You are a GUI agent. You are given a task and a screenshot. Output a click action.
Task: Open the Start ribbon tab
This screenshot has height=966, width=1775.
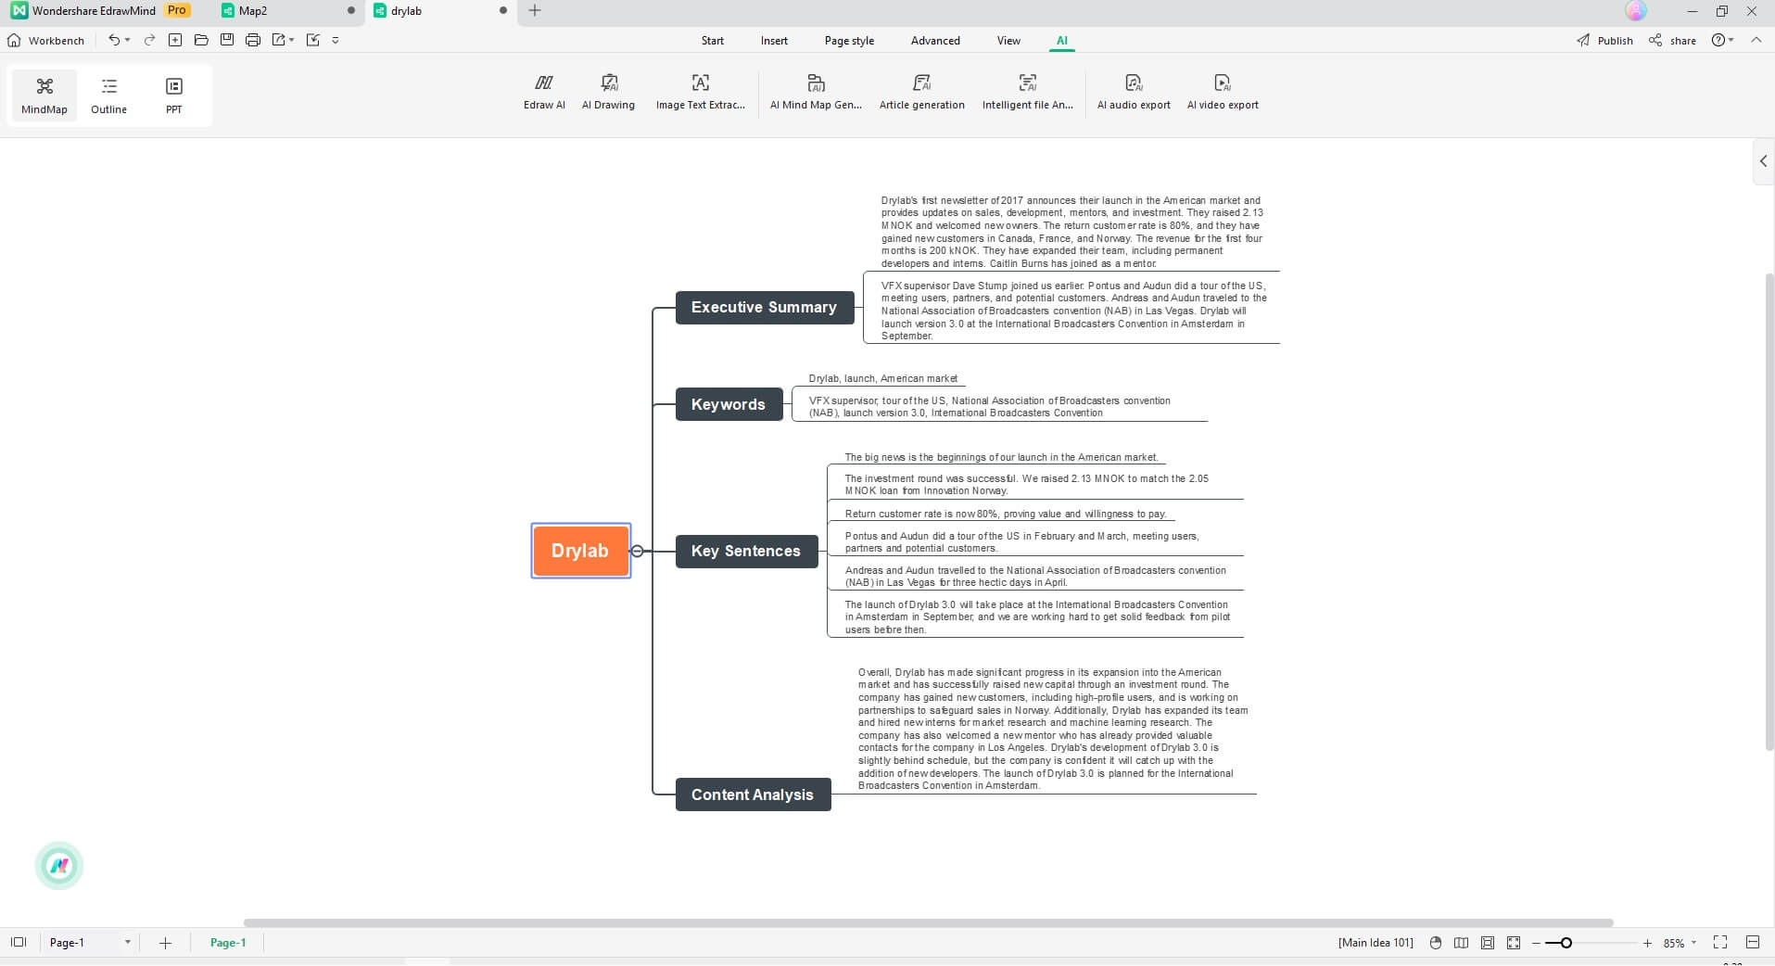click(713, 41)
